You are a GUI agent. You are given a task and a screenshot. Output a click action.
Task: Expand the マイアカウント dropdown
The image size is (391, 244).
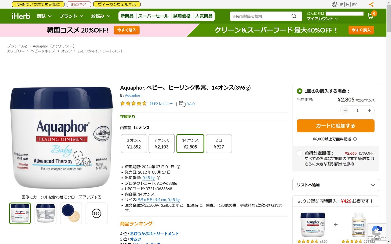tap(322, 19)
